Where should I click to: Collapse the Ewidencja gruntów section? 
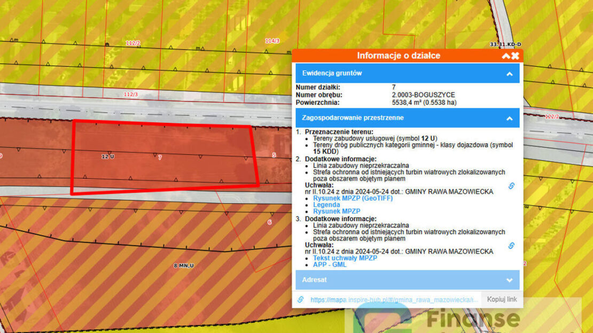coord(509,74)
